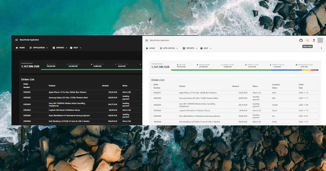The width and height of the screenshot is (326, 171).
Task: Click the help question-mark icon in dark window
Action: tap(71, 48)
